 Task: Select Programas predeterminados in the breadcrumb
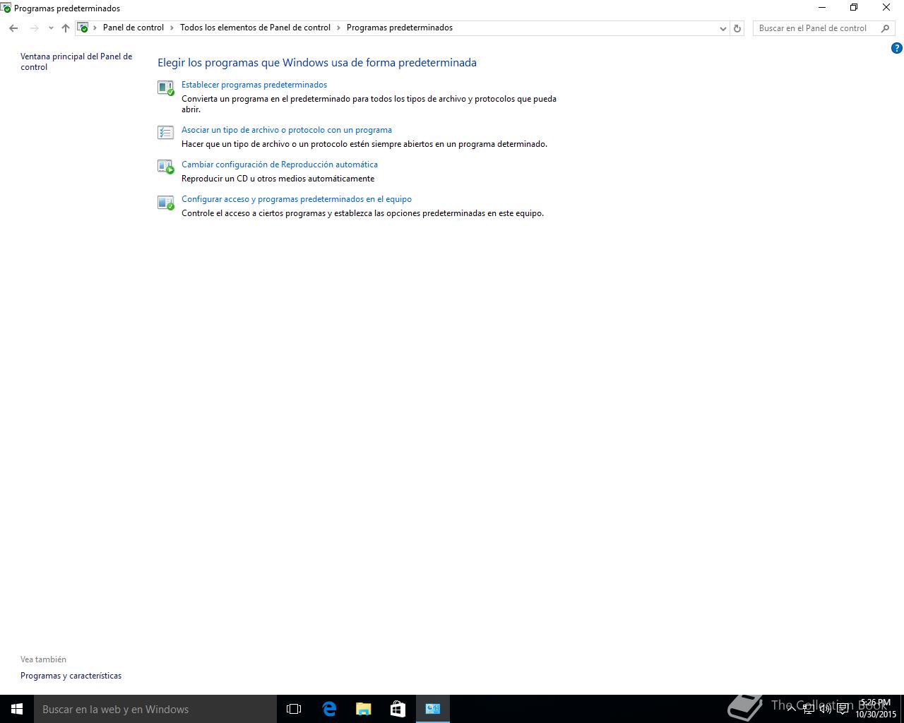(400, 28)
